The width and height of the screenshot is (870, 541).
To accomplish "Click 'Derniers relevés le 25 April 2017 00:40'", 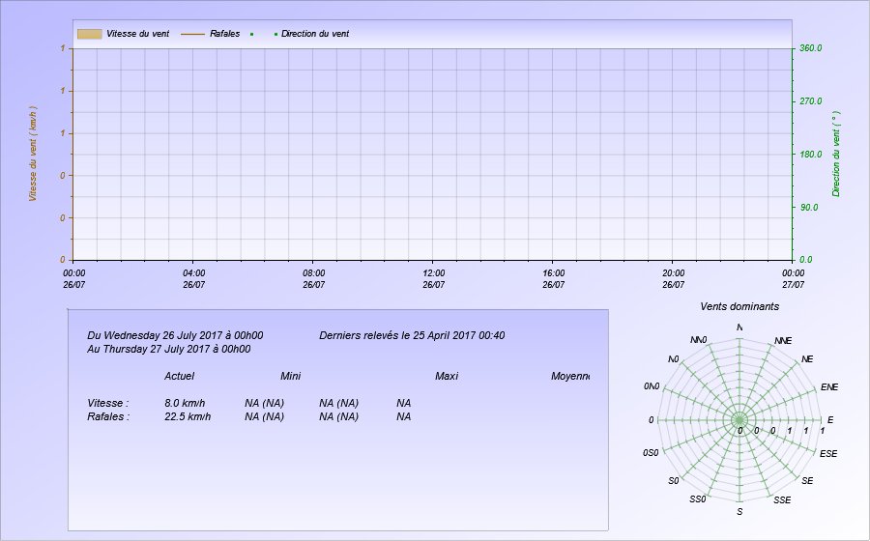I will (412, 335).
